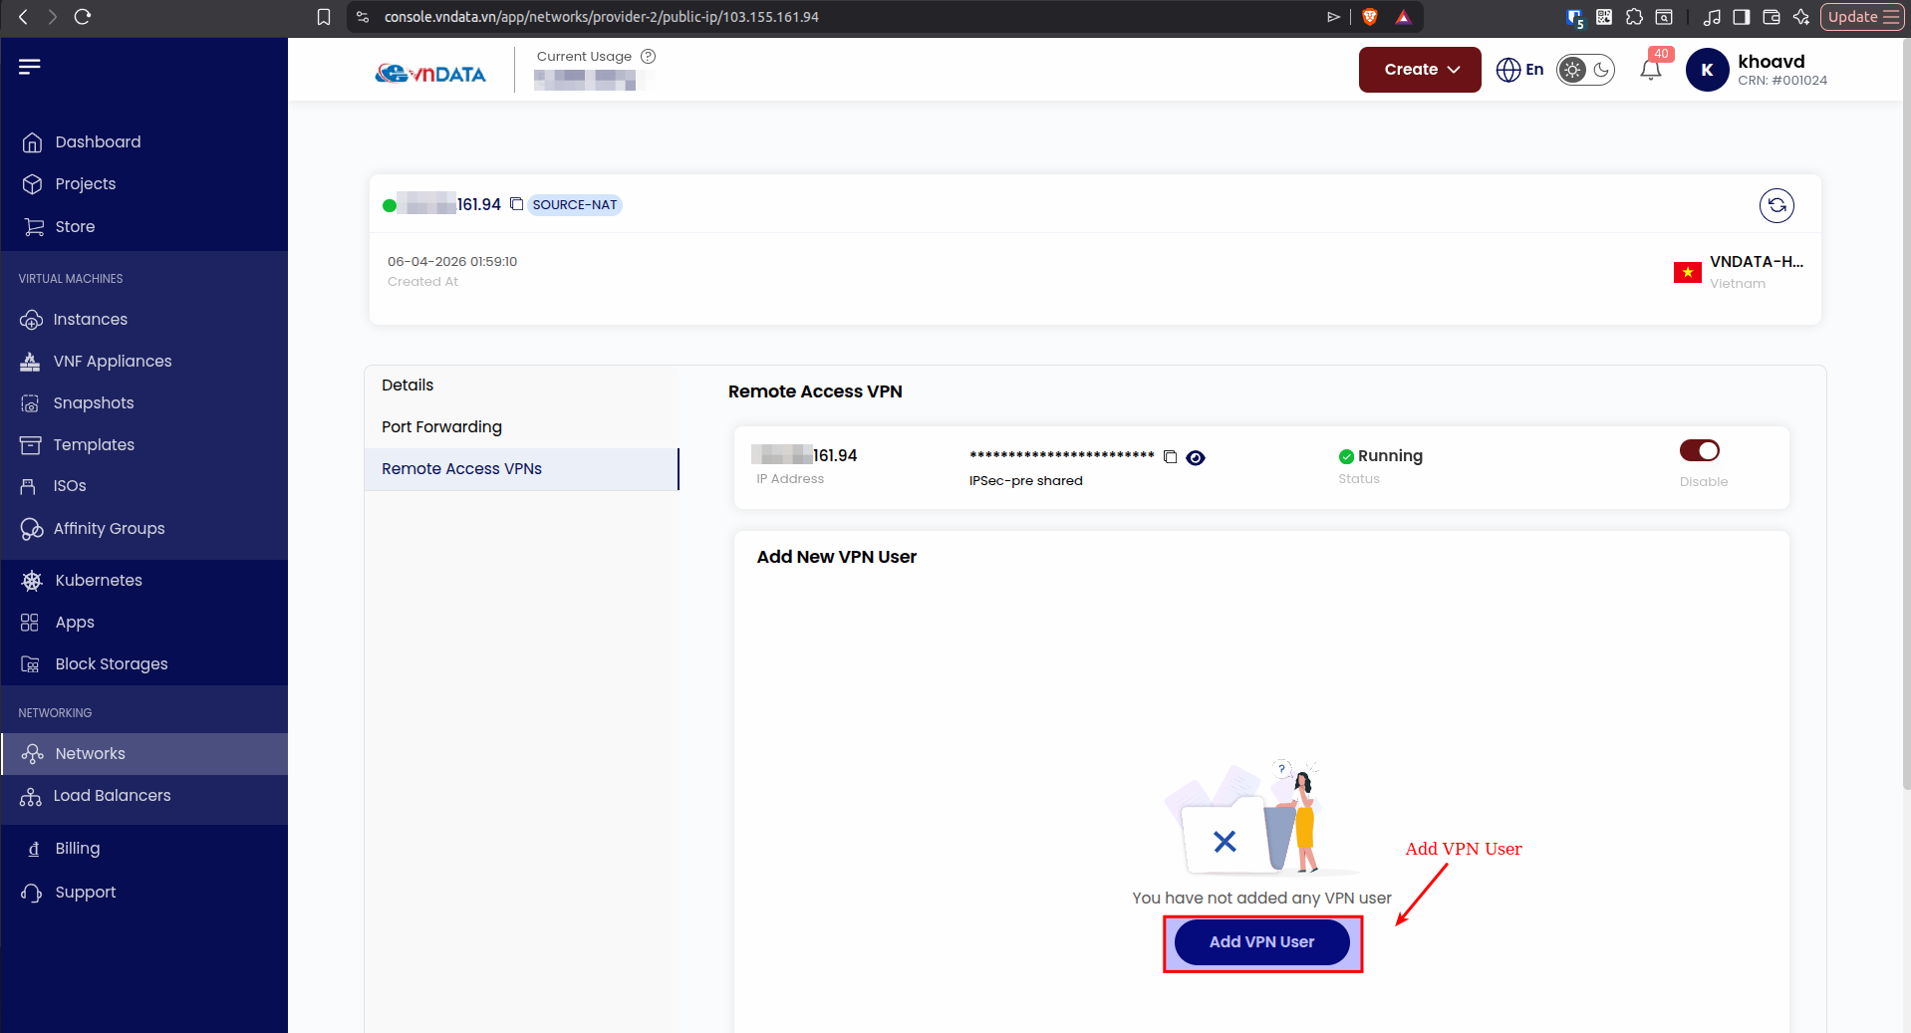
Task: Toggle light/dark theme switch
Action: [x=1586, y=70]
